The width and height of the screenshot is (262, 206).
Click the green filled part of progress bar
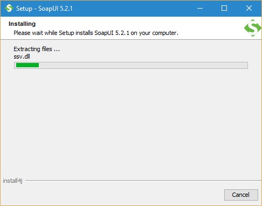pos(27,65)
